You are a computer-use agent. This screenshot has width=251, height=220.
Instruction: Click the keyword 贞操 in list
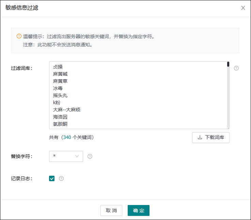(x=58, y=67)
